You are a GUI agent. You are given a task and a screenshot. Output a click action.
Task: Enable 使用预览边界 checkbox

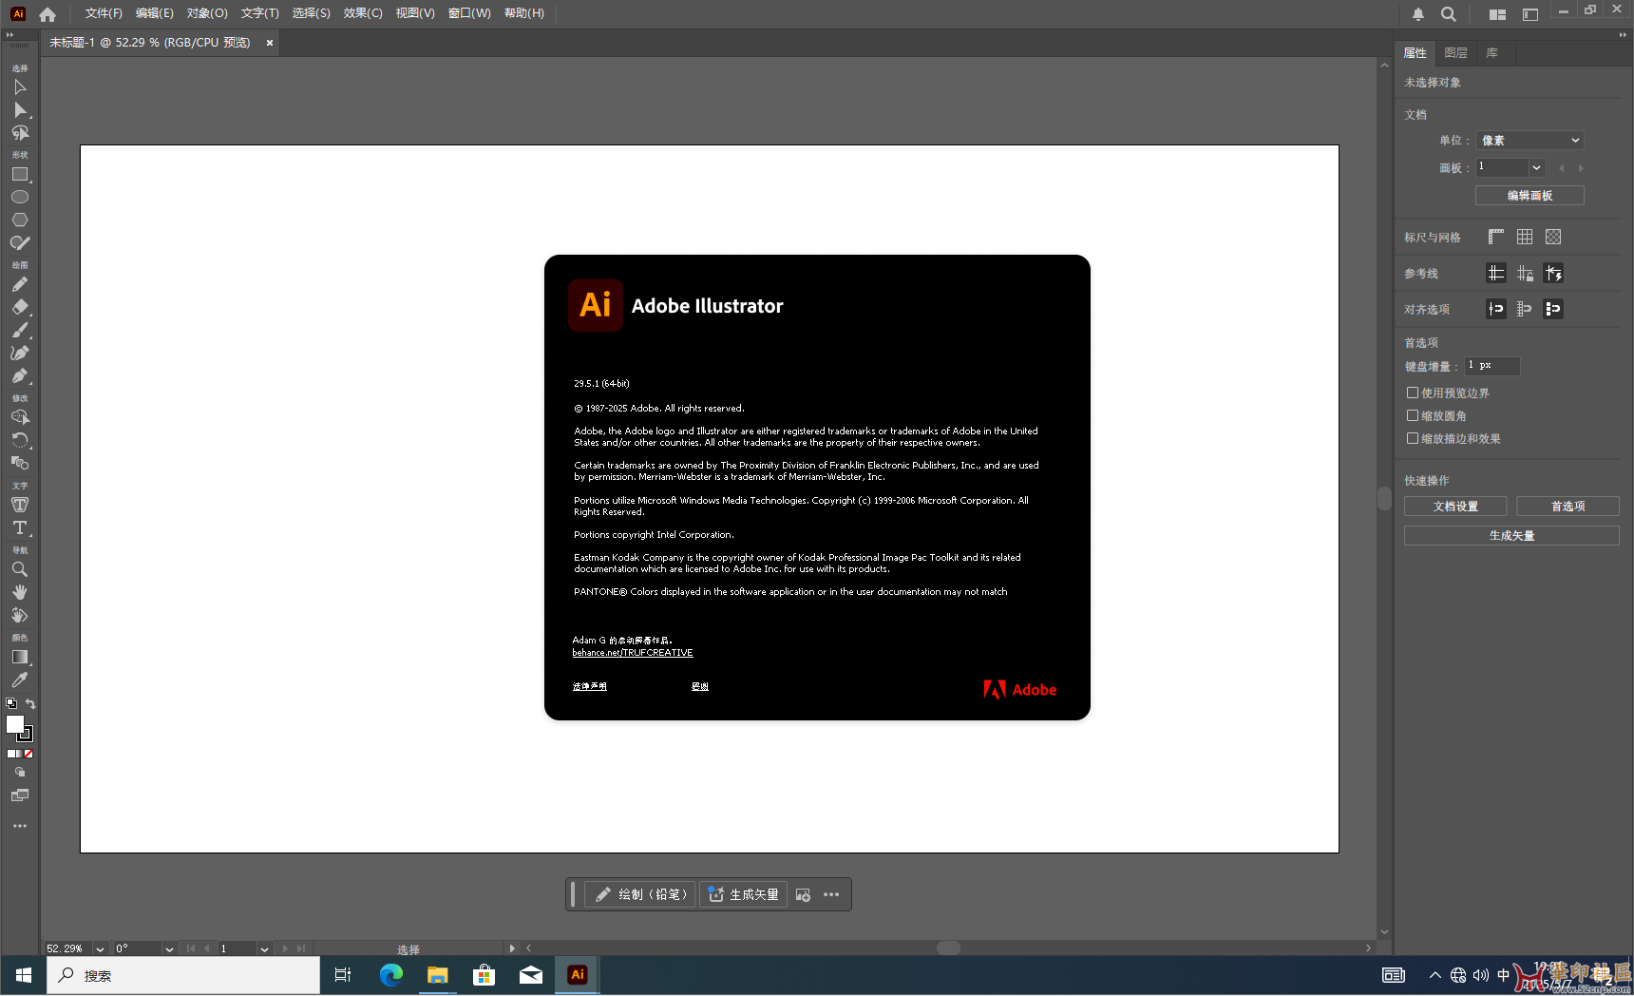1413,393
